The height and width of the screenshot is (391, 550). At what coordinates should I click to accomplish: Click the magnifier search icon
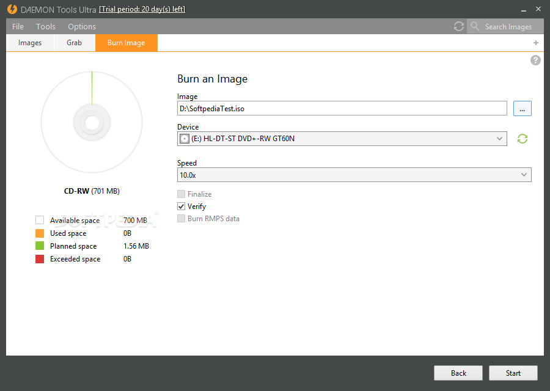pyautogui.click(x=475, y=26)
